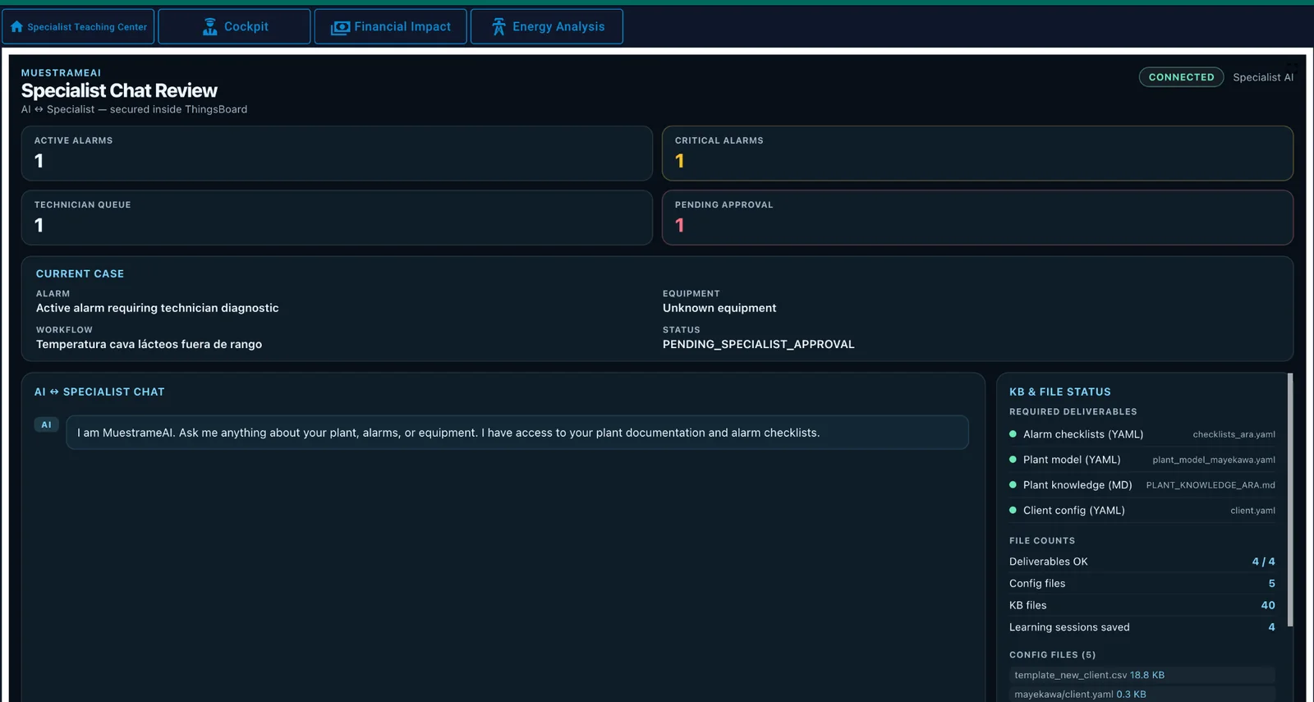The image size is (1314, 702).
Task: Open template_new_client.csv config file
Action: (1142, 675)
